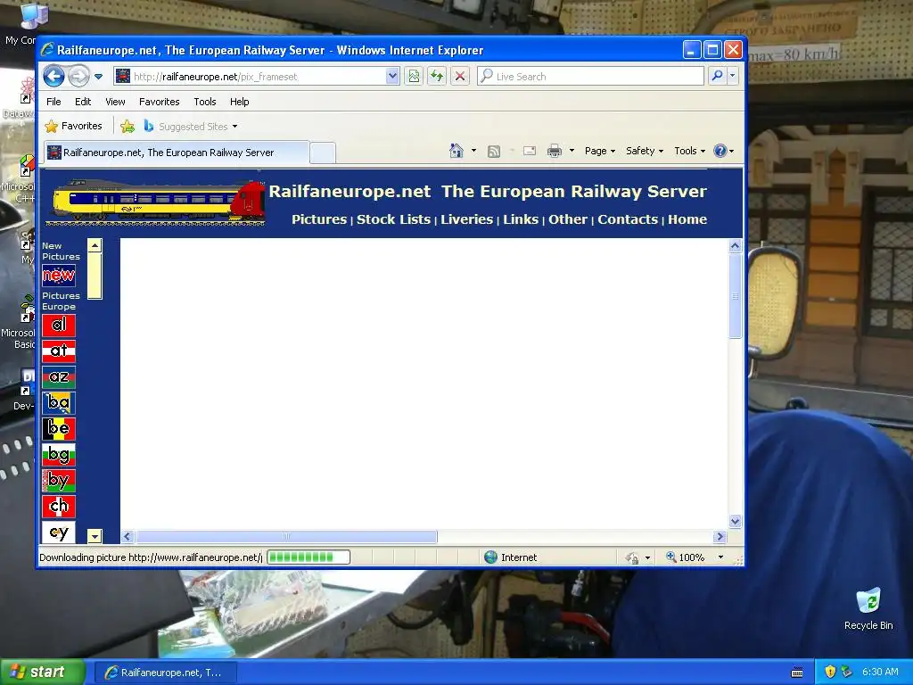913x685 pixels.
Task: Open the Windows start button
Action: click(x=43, y=673)
